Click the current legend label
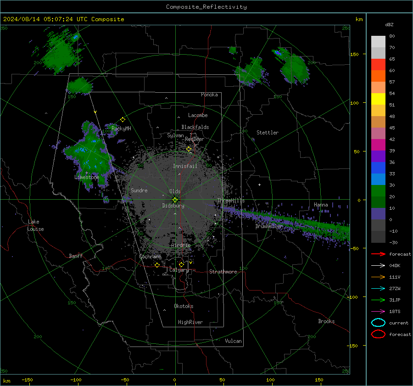The width and height of the screenshot is (413, 386). click(x=399, y=323)
